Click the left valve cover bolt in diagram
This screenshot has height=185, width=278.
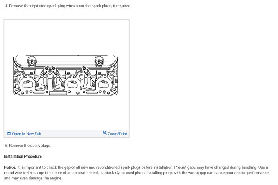(x=32, y=63)
